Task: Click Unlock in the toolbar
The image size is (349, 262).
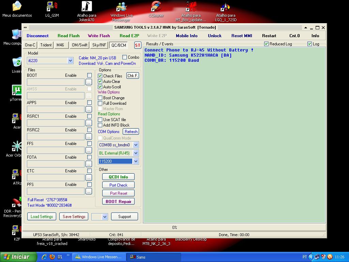Action: click(x=215, y=35)
